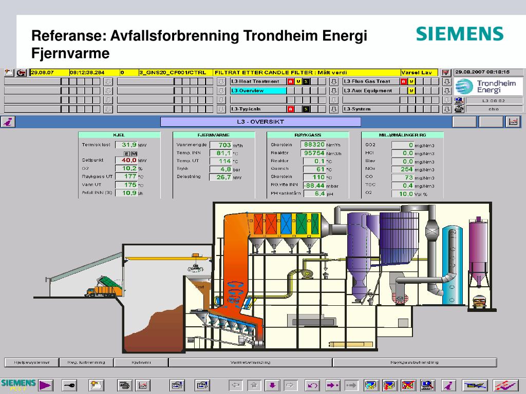
Task: Click the picture tree T icon in bottom toolbar
Action: [x=177, y=385]
